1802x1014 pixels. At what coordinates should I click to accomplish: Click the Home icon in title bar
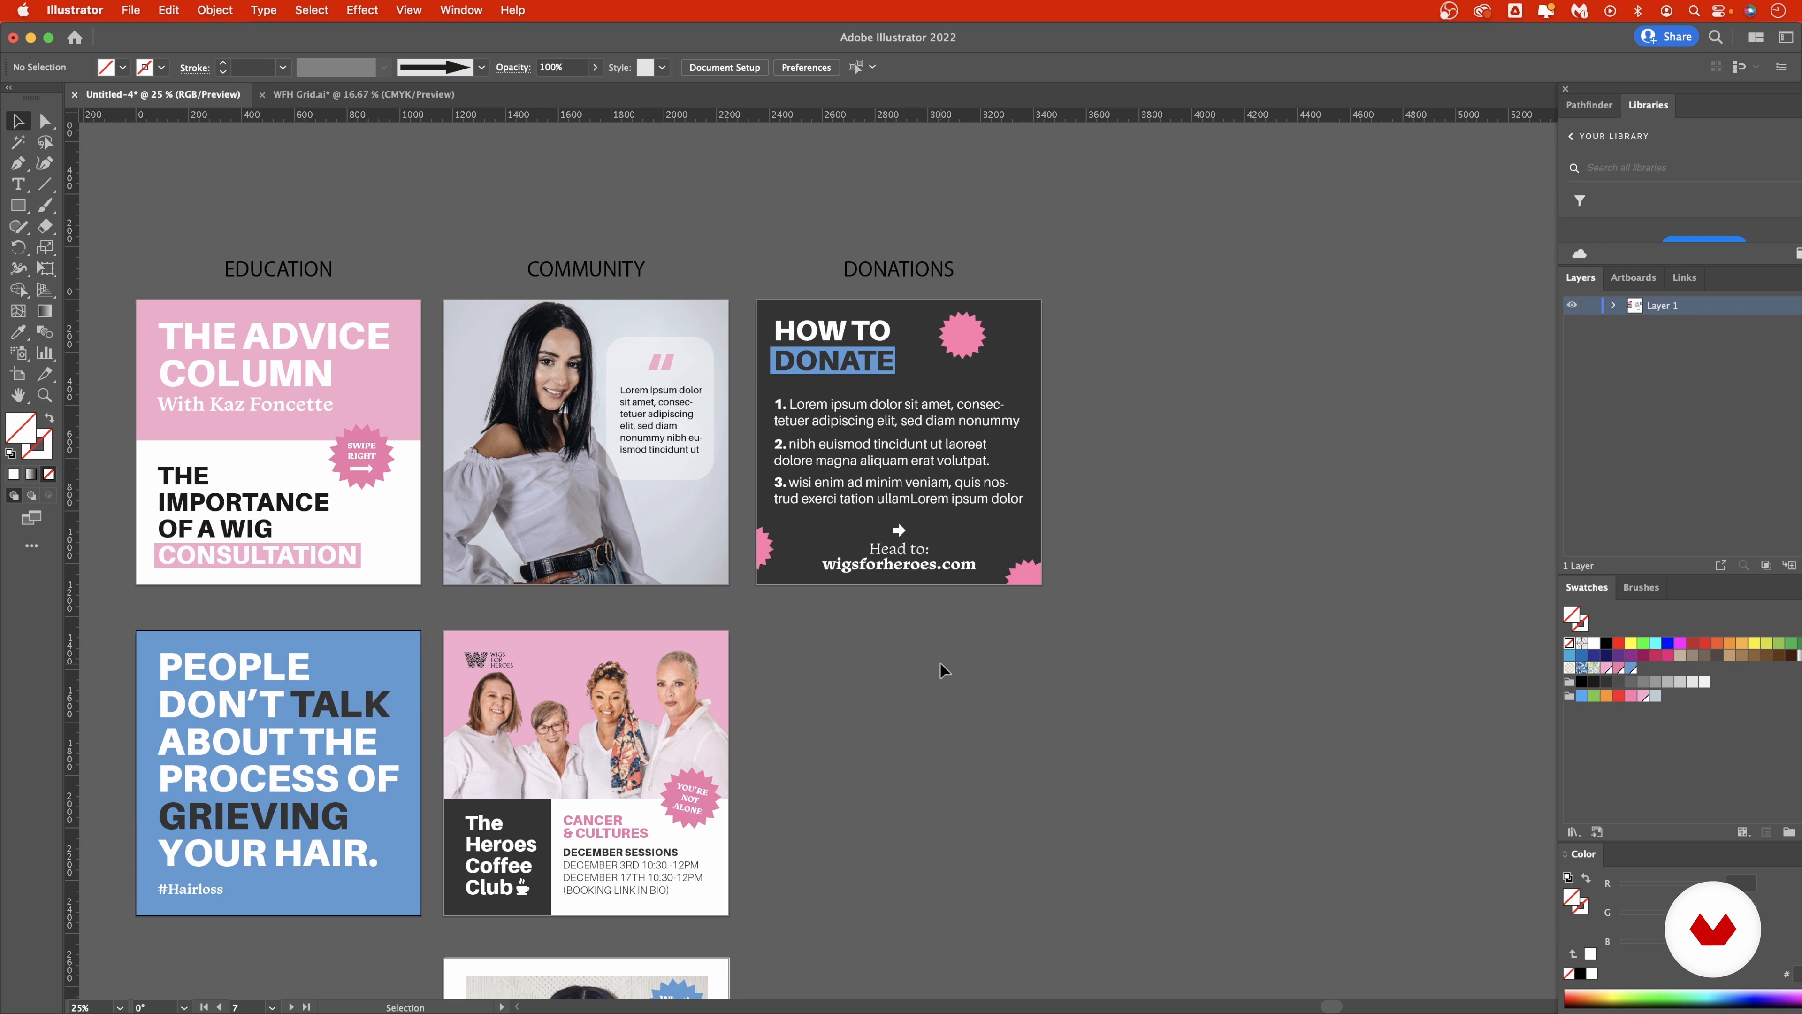click(x=75, y=38)
